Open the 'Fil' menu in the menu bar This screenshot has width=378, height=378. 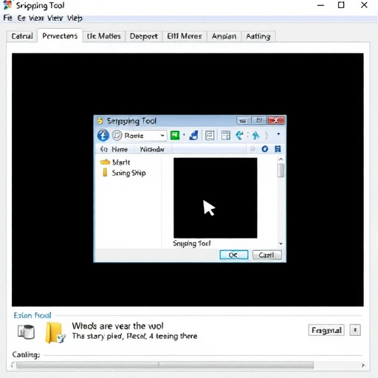click(x=7, y=18)
